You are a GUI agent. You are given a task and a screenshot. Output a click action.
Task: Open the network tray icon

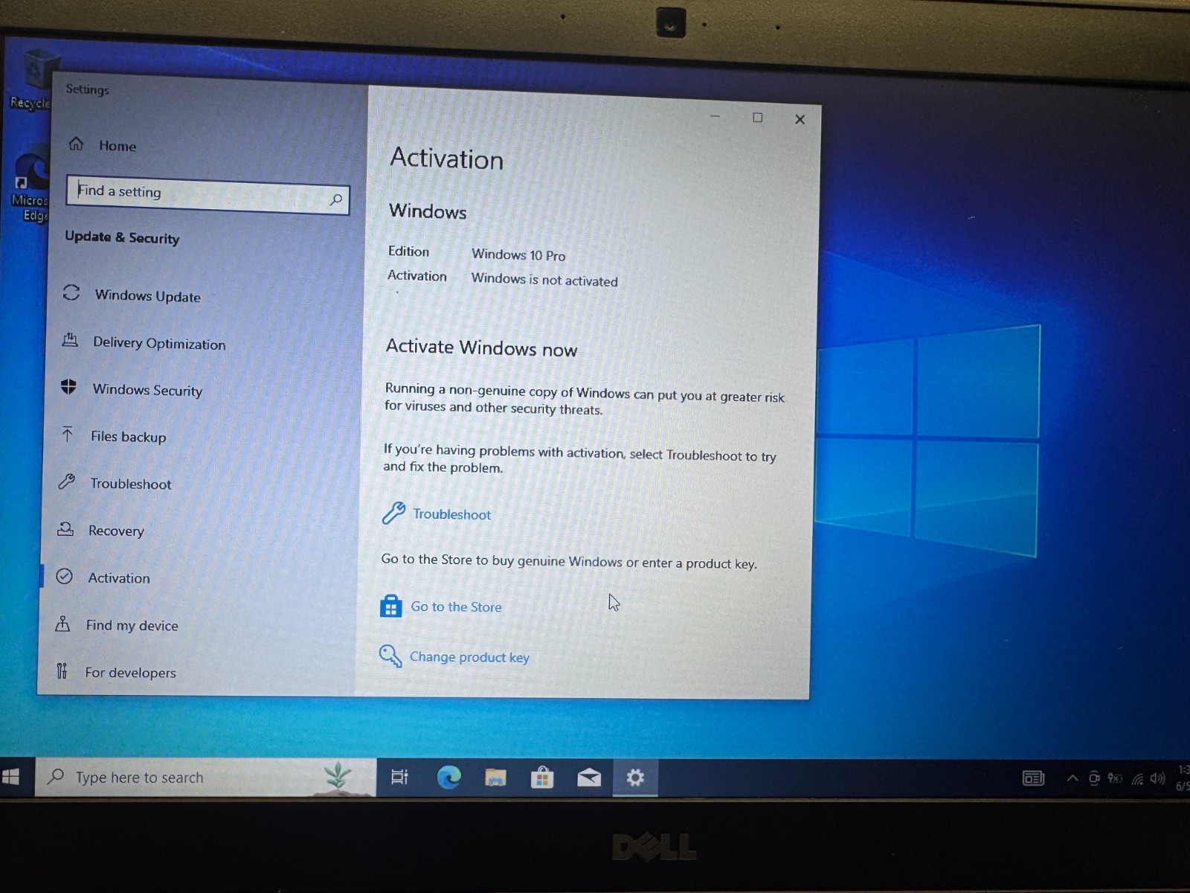pyautogui.click(x=1137, y=779)
